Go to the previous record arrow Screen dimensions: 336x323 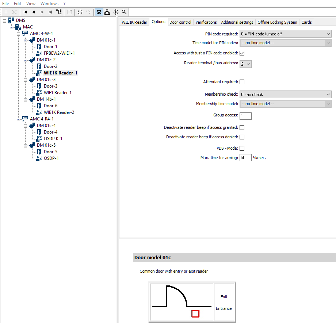pyautogui.click(x=34, y=12)
